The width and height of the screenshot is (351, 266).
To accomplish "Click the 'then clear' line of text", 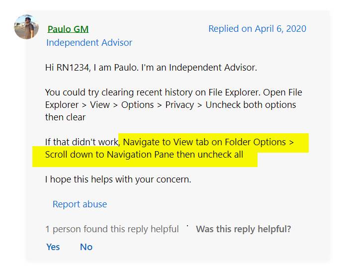I will [x=65, y=117].
